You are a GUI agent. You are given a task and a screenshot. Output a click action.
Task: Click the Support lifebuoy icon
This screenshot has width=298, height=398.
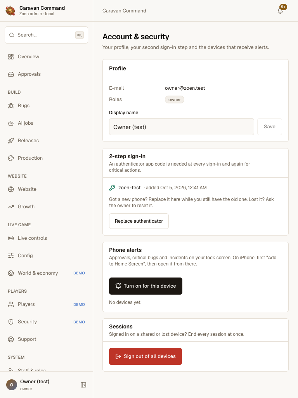coord(11,339)
